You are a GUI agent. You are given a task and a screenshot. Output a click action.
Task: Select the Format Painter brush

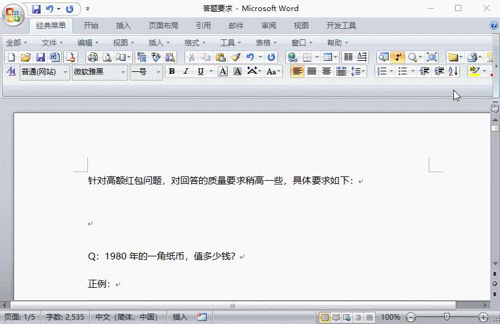[236, 57]
